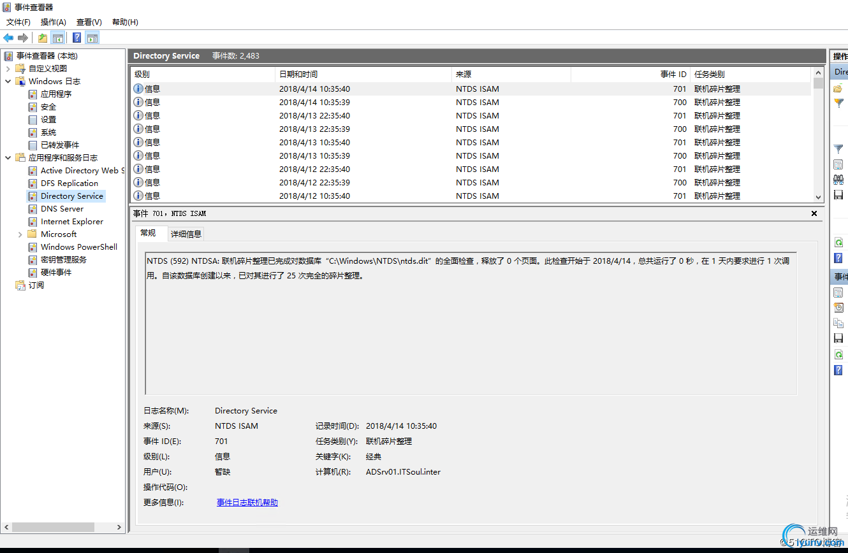This screenshot has height=553, width=848.
Task: Collapse the 应用程序和服务日志 node
Action: pos(8,157)
